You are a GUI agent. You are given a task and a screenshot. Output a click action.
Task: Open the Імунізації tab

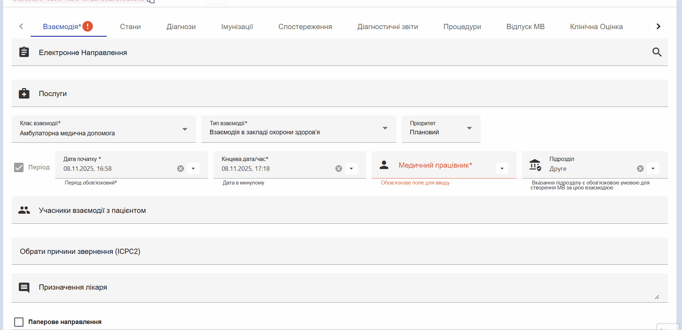coord(237,27)
